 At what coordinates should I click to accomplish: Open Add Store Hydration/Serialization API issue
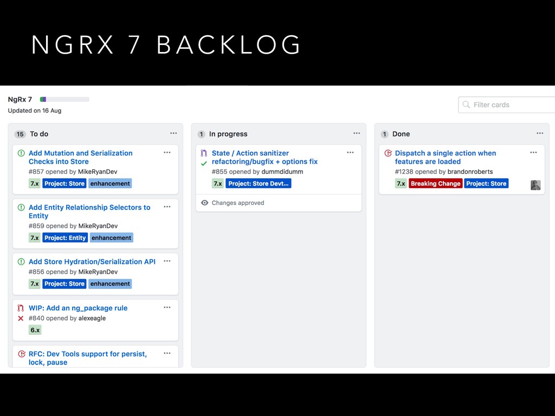click(x=92, y=262)
